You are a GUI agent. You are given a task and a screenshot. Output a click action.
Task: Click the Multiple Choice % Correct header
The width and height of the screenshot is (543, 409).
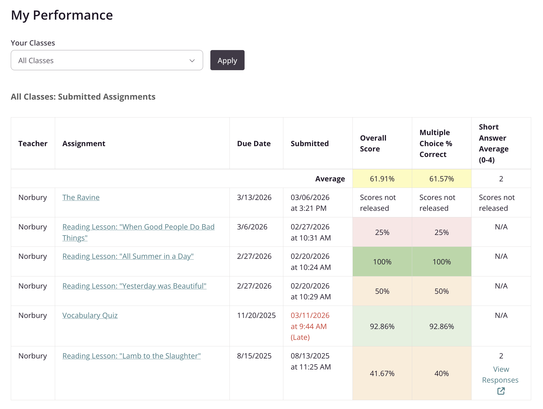click(x=436, y=143)
